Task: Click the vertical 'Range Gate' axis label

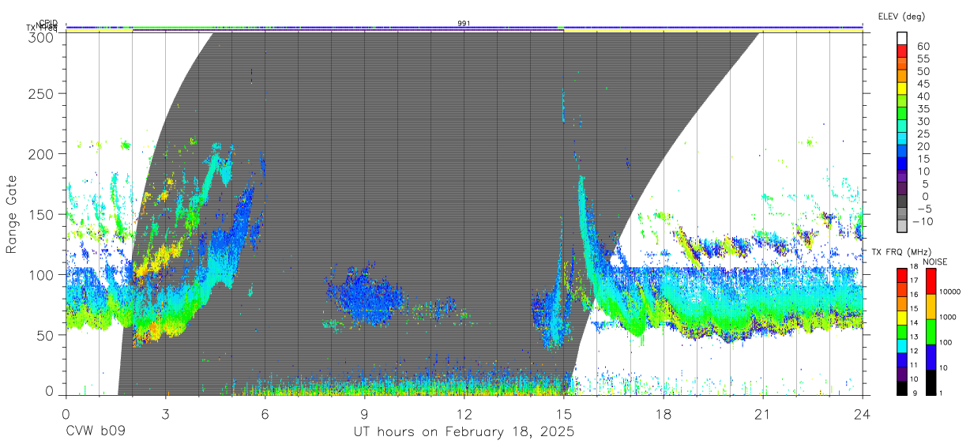Action: tap(12, 214)
